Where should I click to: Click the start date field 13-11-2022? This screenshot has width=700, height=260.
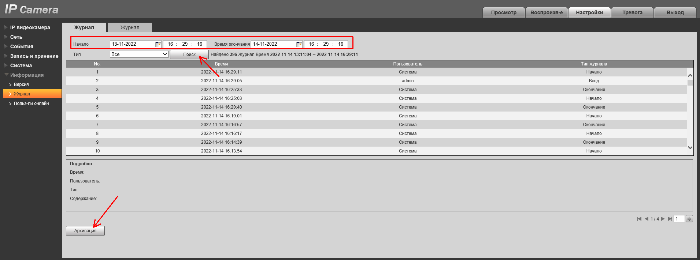132,44
